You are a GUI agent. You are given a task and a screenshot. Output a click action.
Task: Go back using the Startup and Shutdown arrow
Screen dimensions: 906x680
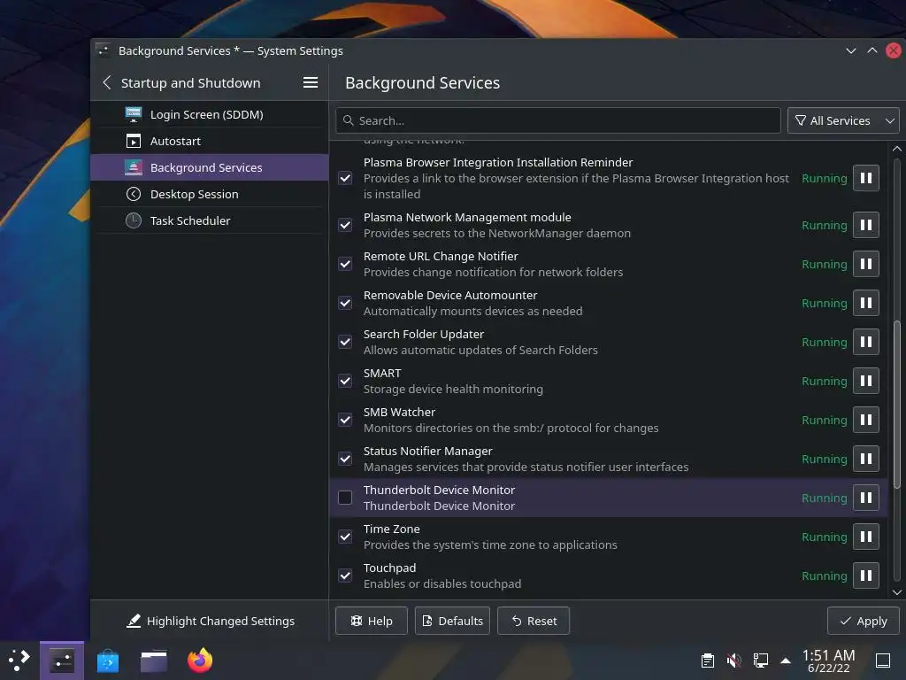[107, 82]
